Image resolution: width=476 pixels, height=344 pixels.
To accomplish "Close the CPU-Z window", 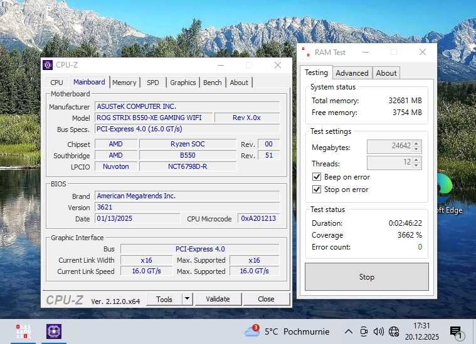I will [277, 65].
